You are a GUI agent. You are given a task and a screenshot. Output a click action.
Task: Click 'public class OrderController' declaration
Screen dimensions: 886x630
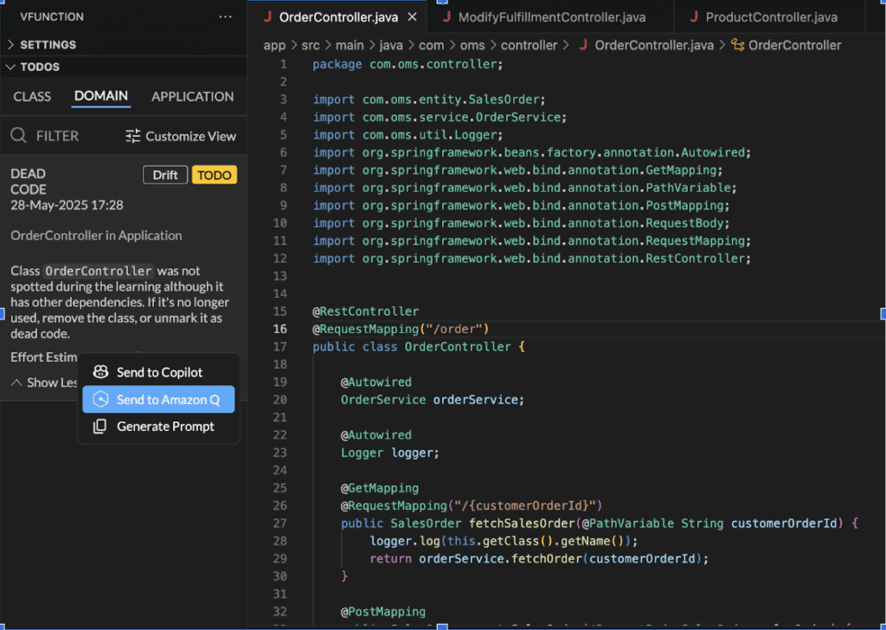pos(419,346)
